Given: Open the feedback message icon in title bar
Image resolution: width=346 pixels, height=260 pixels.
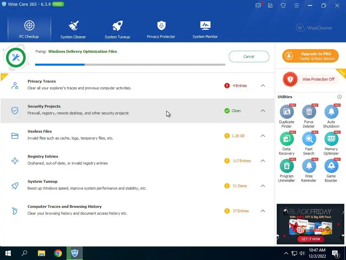Looking at the screenshot, I should tap(258, 5).
